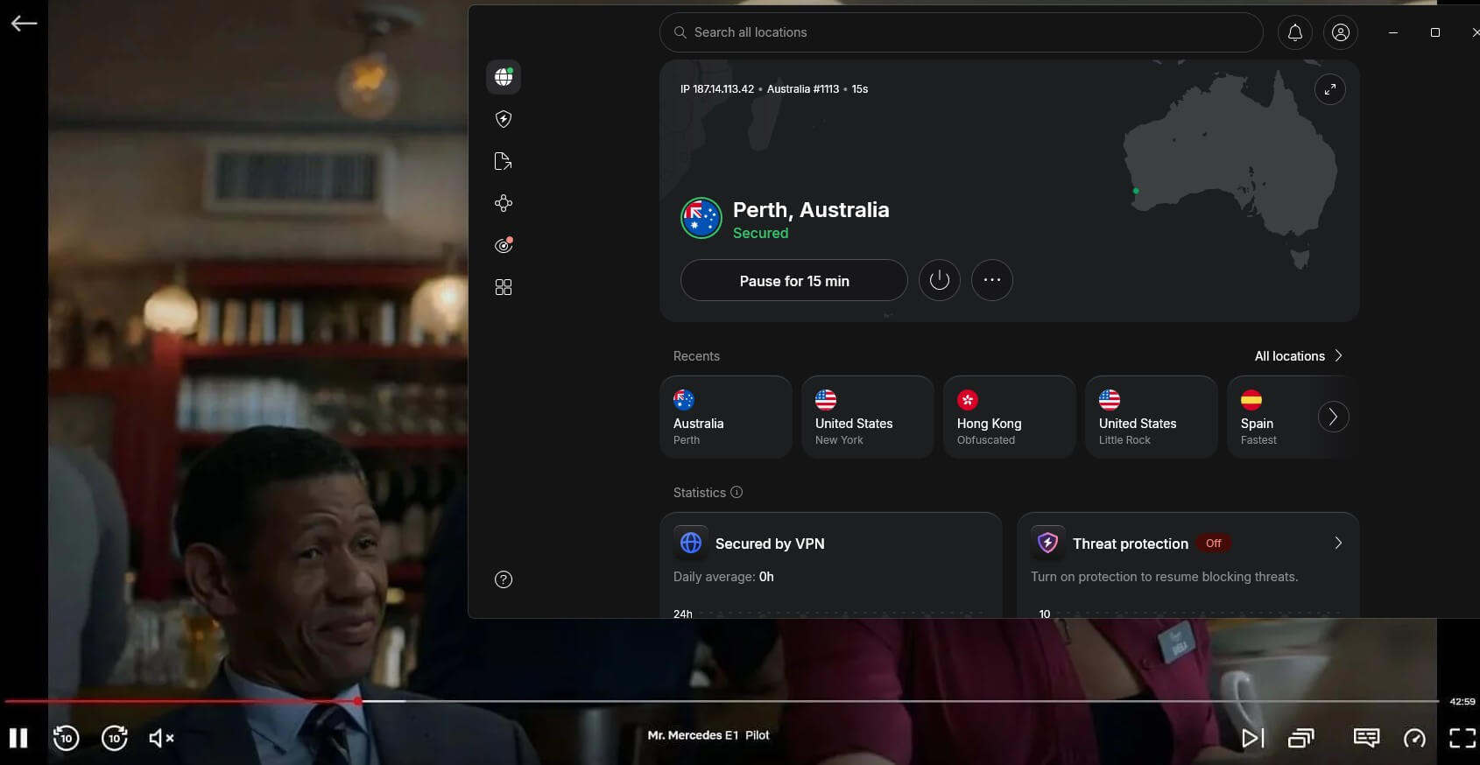The width and height of the screenshot is (1480, 765).
Task: Connect to Hong Kong Obfuscated
Action: (x=1010, y=417)
